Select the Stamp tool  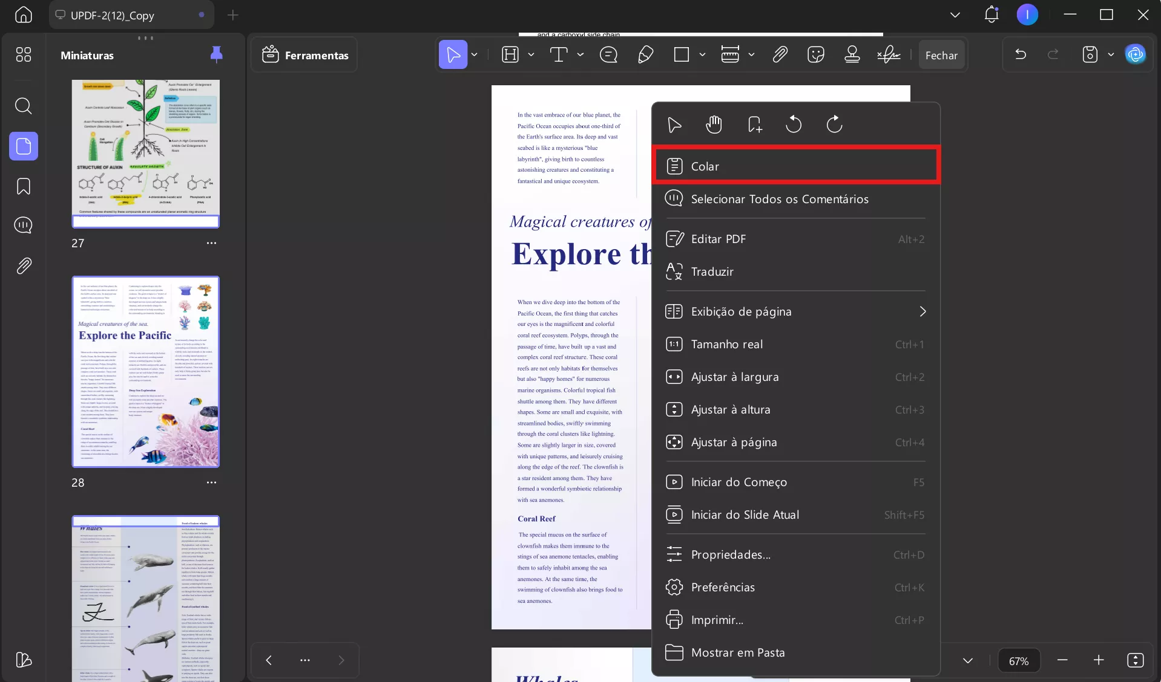coord(852,54)
